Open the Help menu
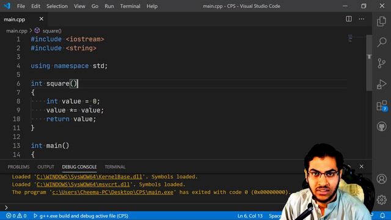Screen dimensions: 391x220 click(x=152, y=6)
